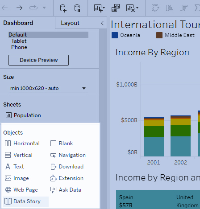Click the Download object icon
Image resolution: width=200 pixels, height=209 pixels.
54,167
